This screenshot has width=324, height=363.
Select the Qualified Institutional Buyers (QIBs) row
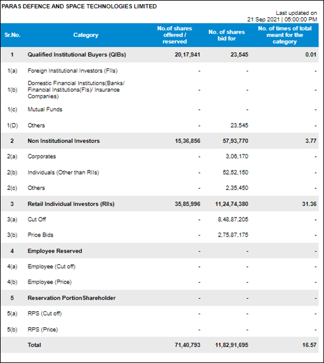160,55
